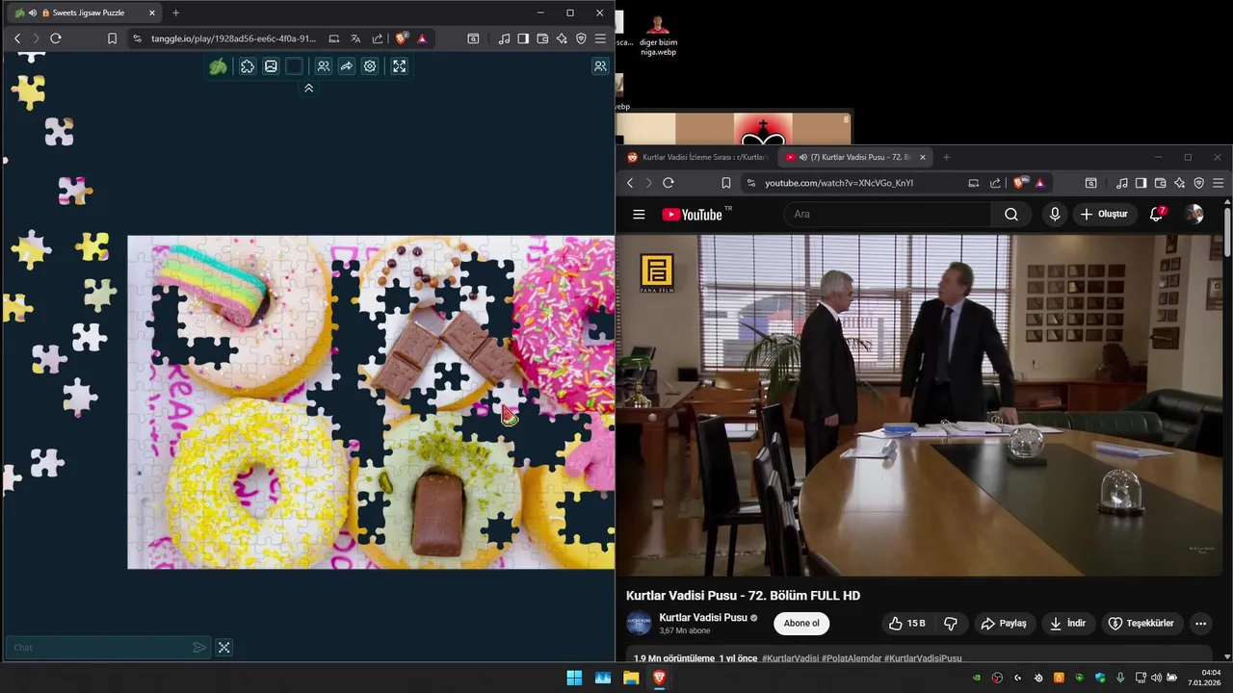The image size is (1233, 693).
Task: Subscribe with the Abone ol button
Action: click(801, 624)
